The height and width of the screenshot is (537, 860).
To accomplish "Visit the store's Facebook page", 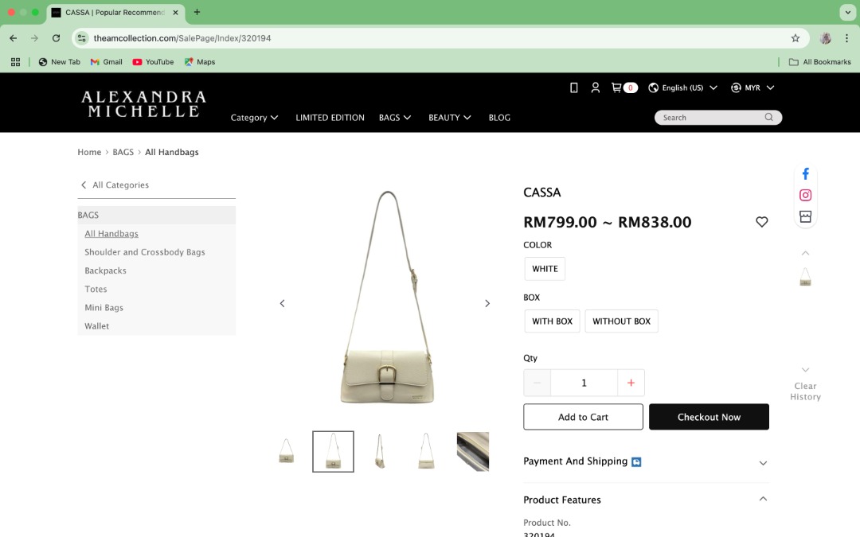I will (805, 173).
